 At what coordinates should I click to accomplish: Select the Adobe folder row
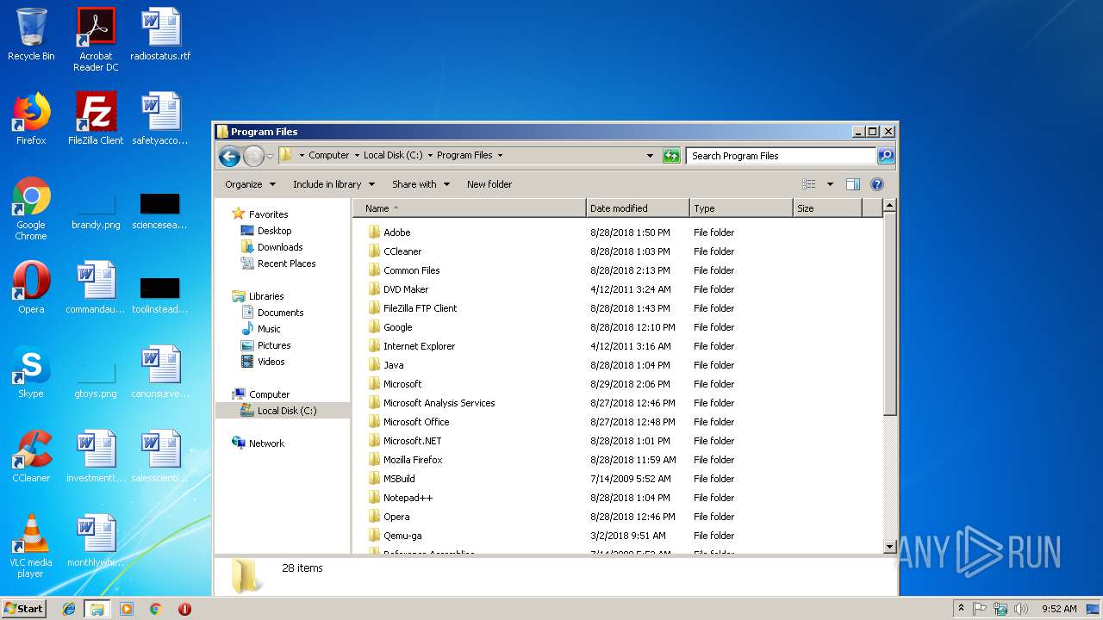pos(615,232)
